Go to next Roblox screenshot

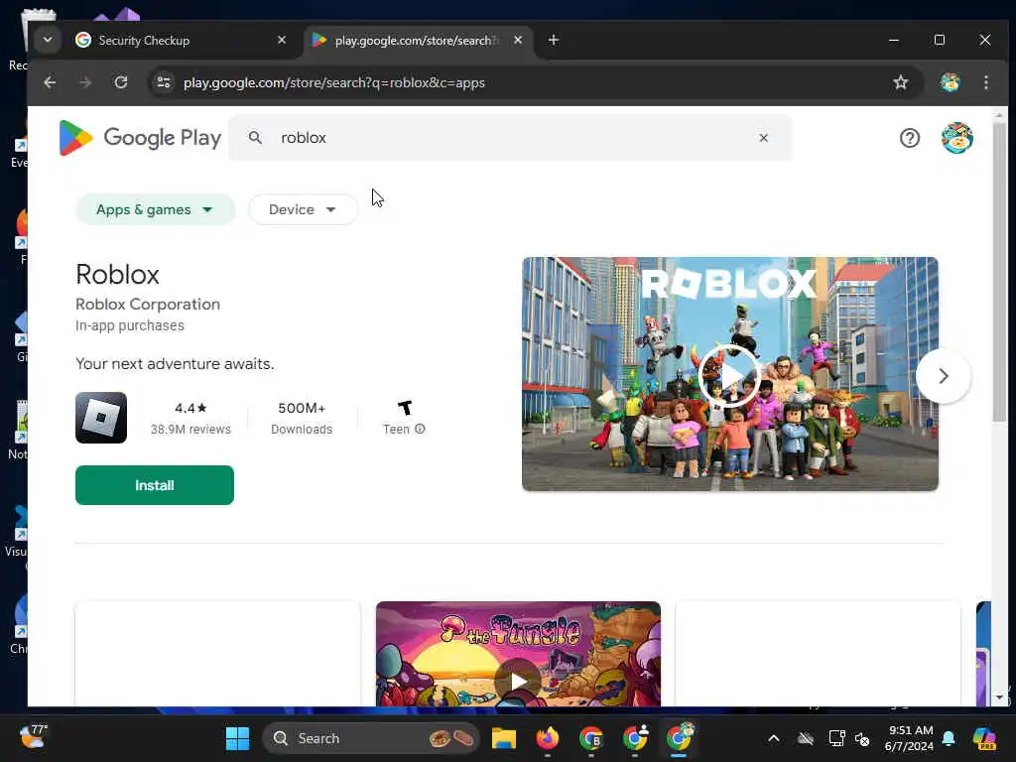point(944,376)
